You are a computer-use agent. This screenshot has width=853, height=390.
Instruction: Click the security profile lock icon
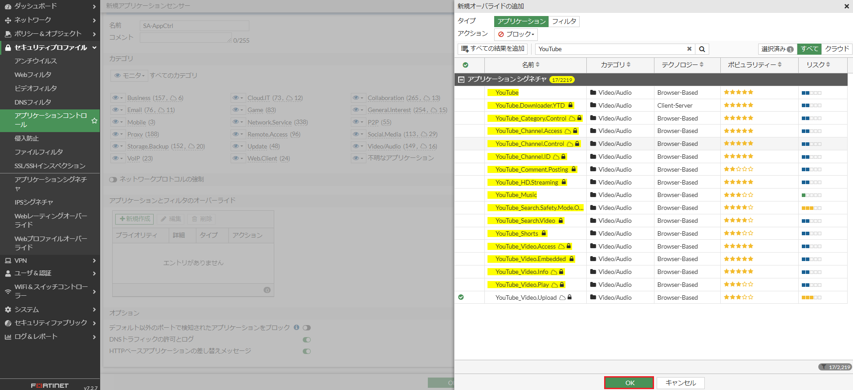tap(8, 48)
